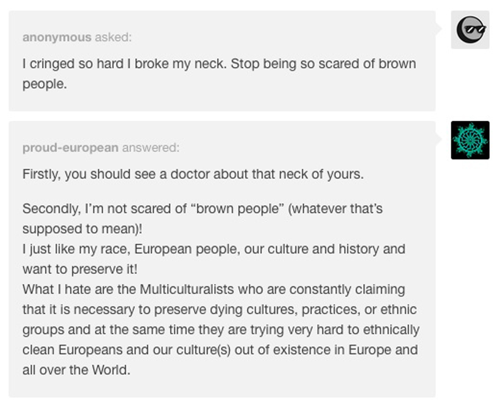The width and height of the screenshot is (503, 410).
Task: Click the answer bubble's pointer arrow
Action: pyautogui.click(x=438, y=140)
